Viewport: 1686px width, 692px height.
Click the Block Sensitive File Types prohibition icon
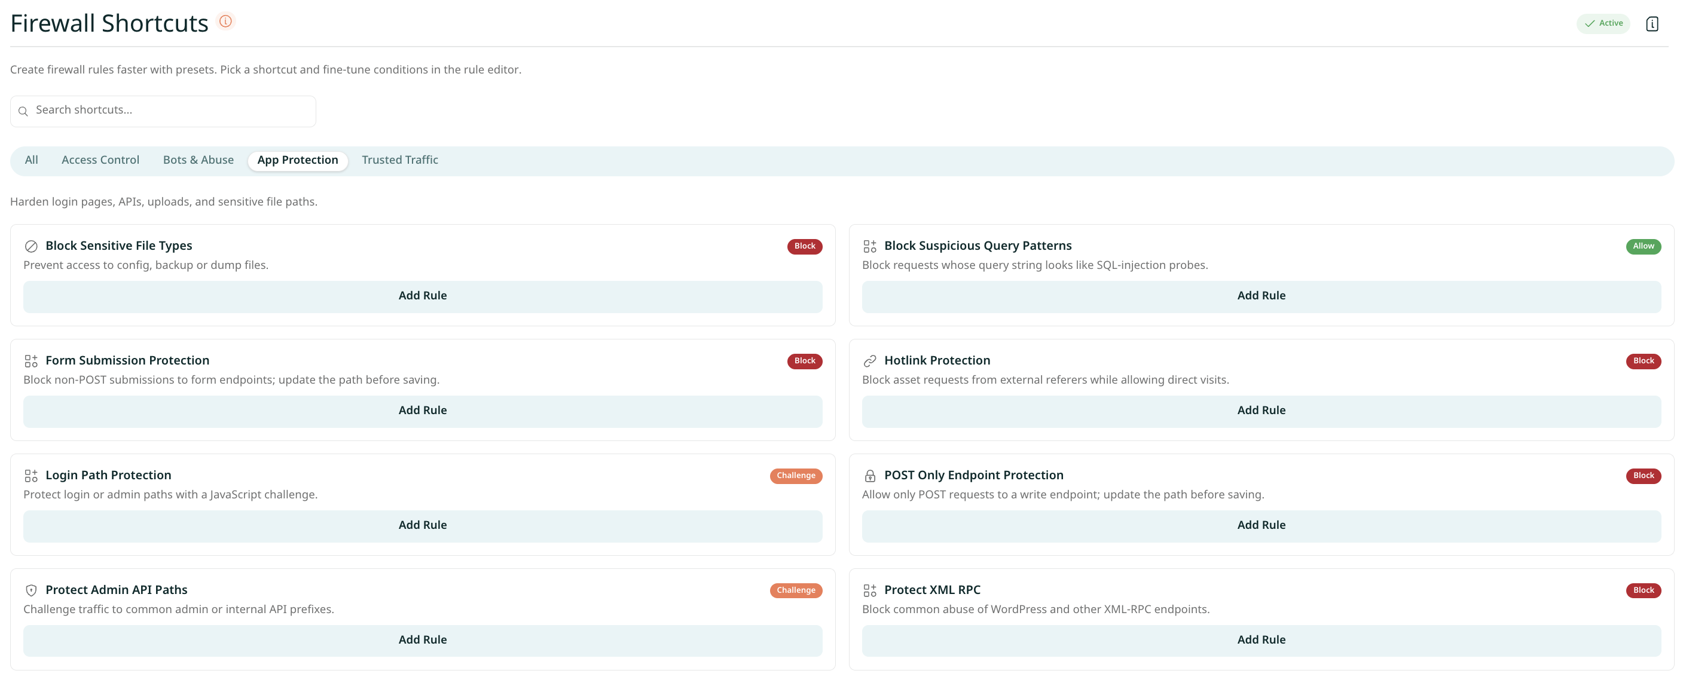[30, 247]
